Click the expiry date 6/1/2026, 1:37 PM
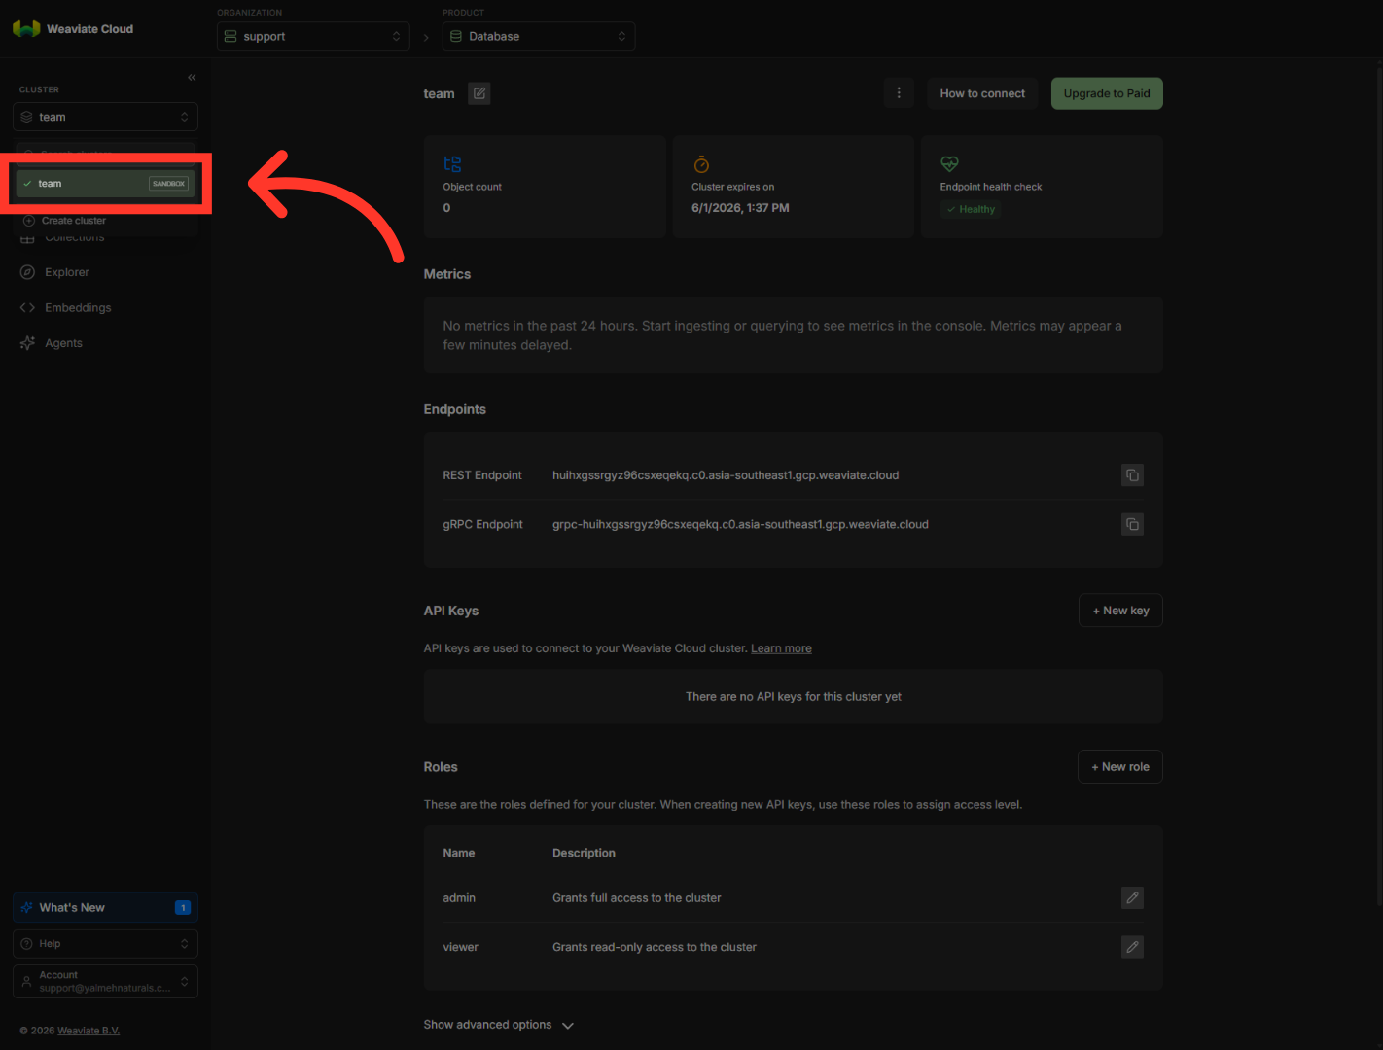Image resolution: width=1383 pixels, height=1050 pixels. tap(740, 208)
